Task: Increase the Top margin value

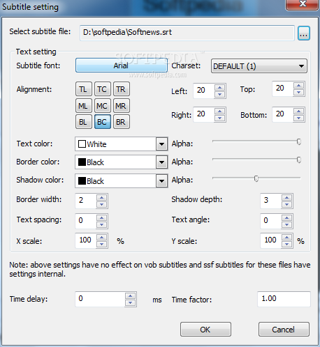Action: pyautogui.click(x=299, y=86)
